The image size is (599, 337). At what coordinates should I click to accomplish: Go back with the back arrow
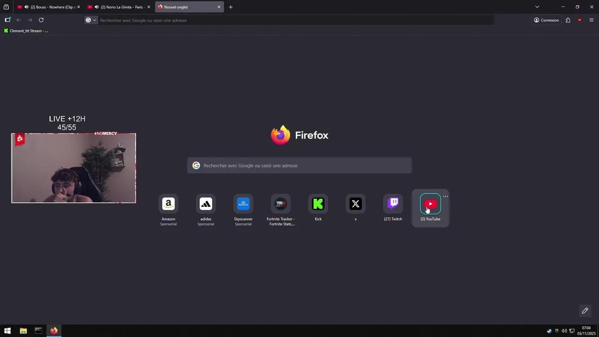click(x=19, y=20)
